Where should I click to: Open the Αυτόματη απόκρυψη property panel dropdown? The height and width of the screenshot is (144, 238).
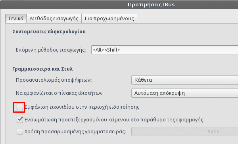point(184,93)
